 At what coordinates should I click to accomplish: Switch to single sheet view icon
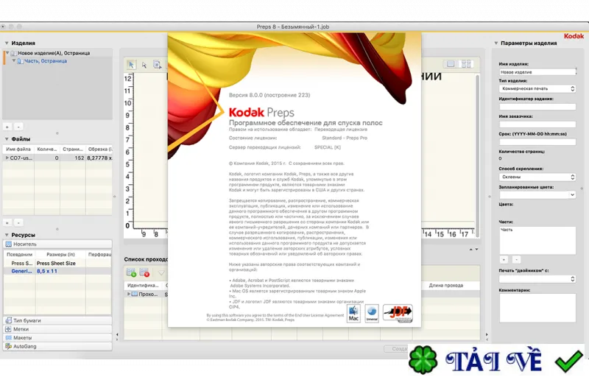450,64
